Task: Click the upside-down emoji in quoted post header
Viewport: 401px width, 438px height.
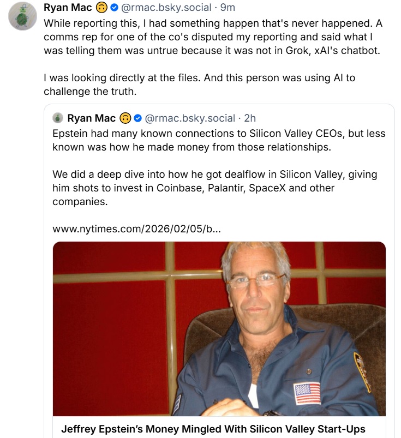Action: (x=125, y=118)
